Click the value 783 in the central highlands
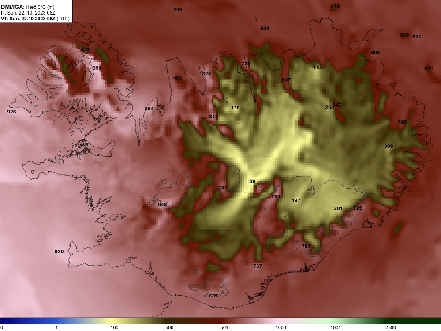 pyautogui.click(x=276, y=196)
